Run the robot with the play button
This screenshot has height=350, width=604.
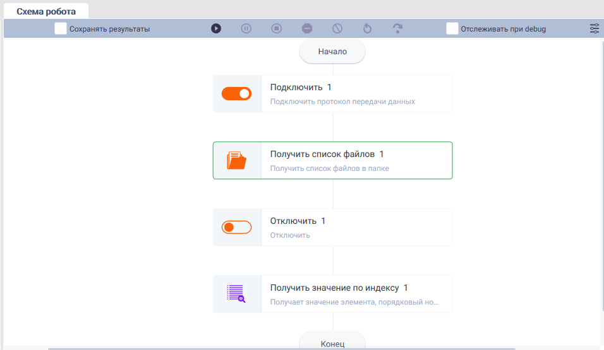(x=216, y=28)
